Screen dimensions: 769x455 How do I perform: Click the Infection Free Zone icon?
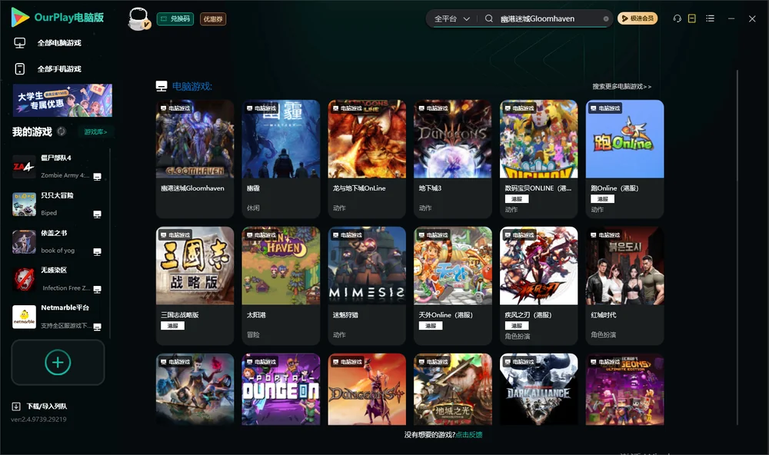tap(24, 280)
